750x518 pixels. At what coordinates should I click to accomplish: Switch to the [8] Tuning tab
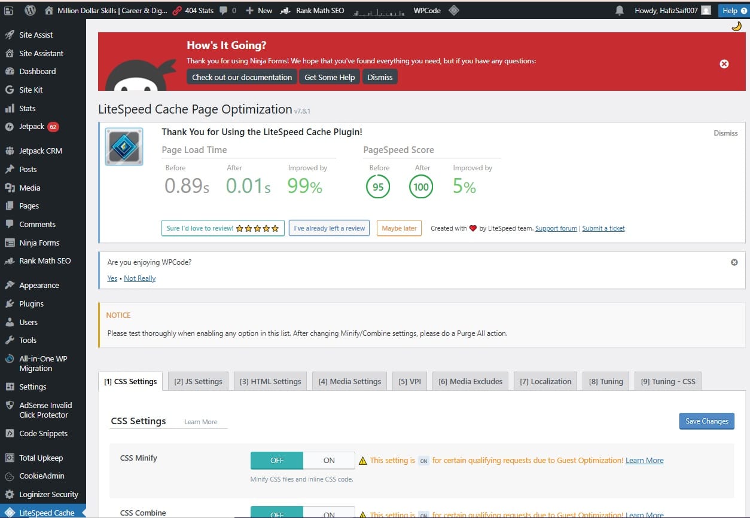[606, 381]
